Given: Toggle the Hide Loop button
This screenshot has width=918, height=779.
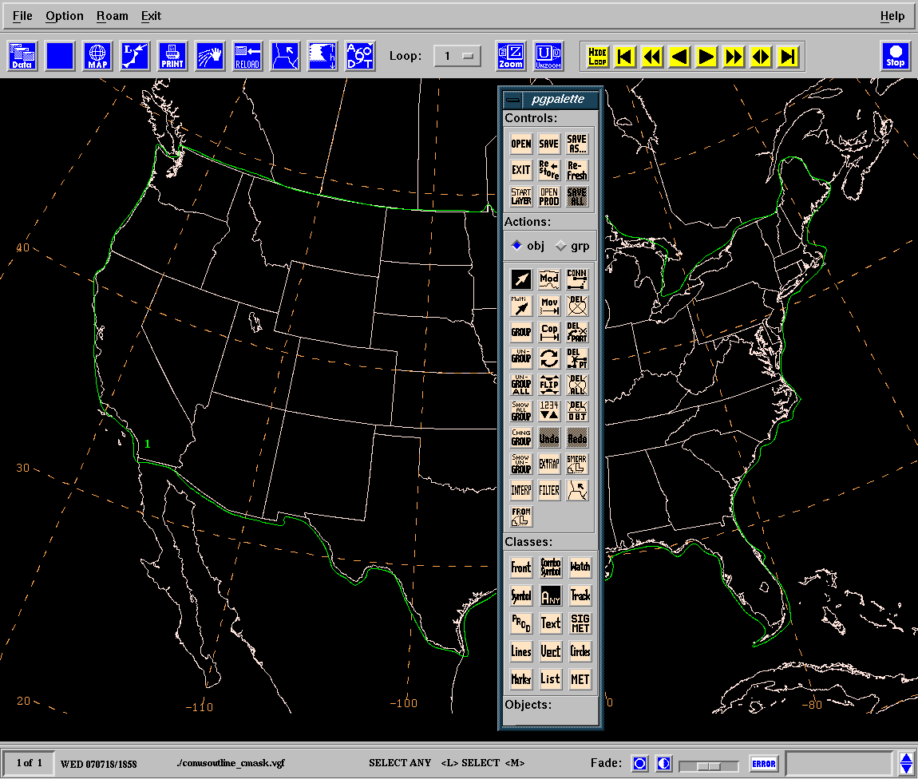Looking at the screenshot, I should point(597,57).
